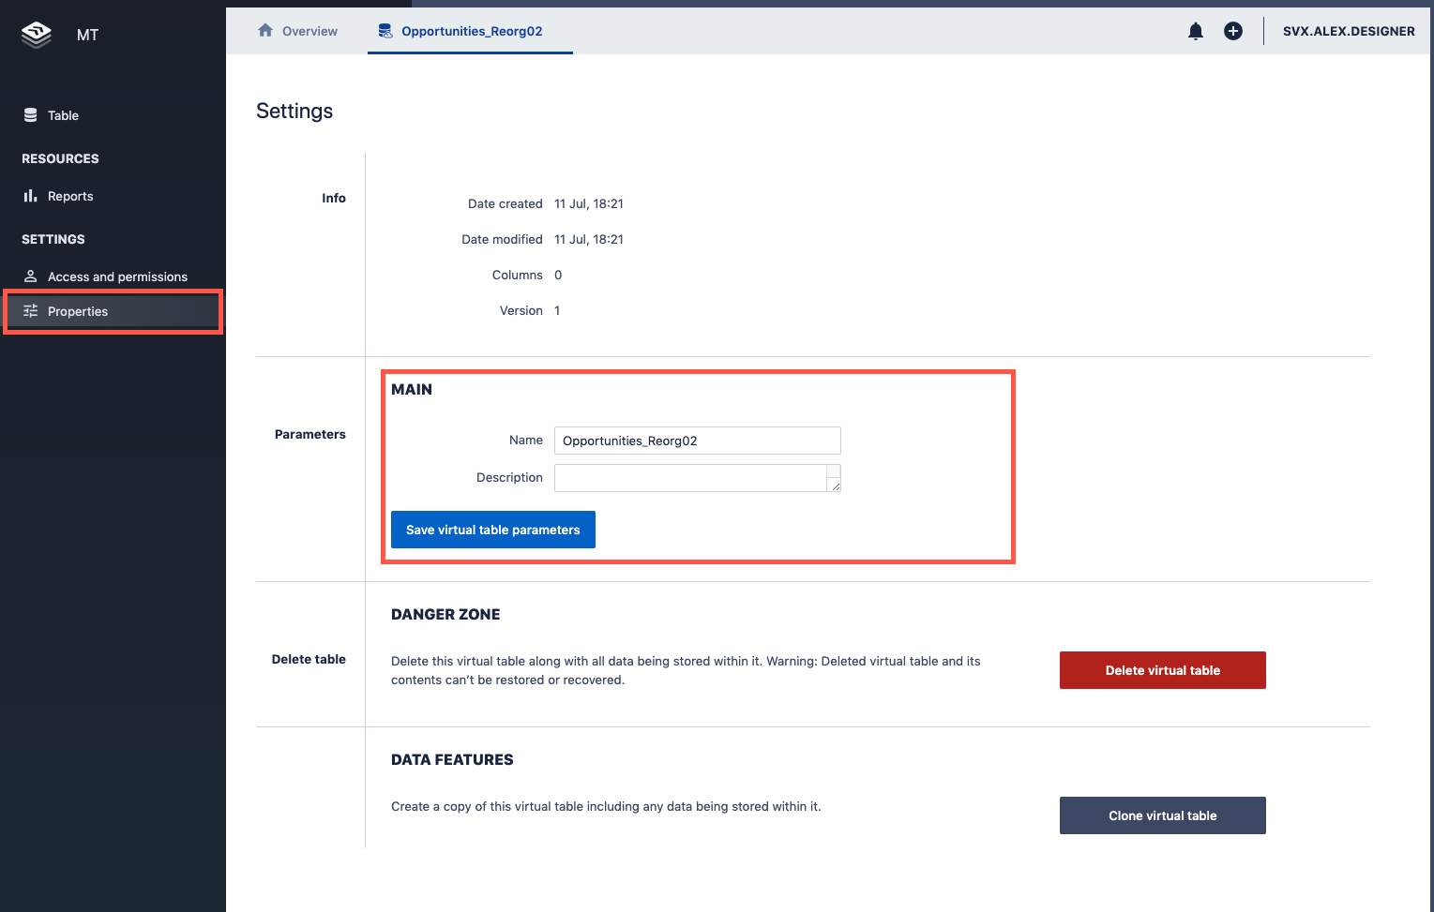Click the plus add icon in header
1434x912 pixels.
[x=1233, y=31]
